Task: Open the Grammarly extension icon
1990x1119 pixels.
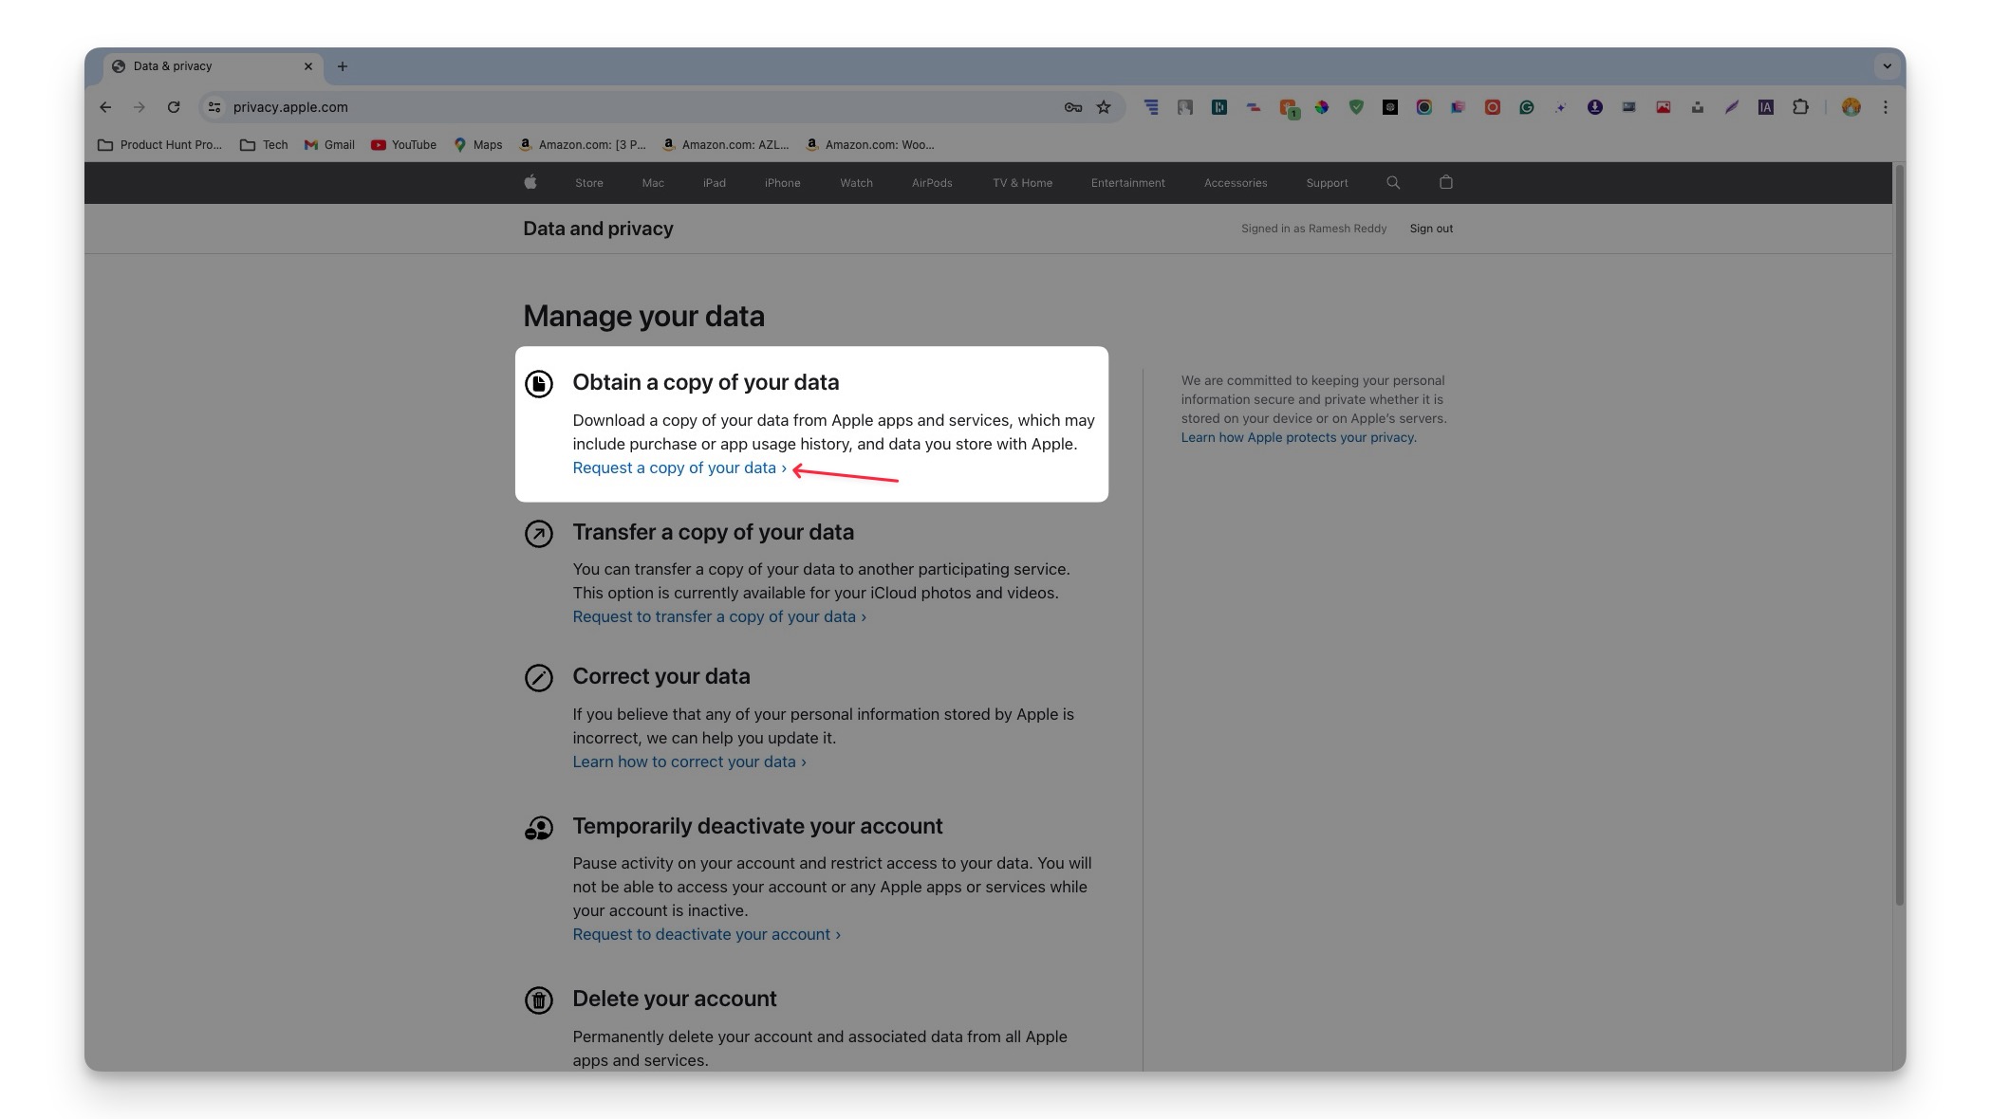Action: tap(1527, 107)
